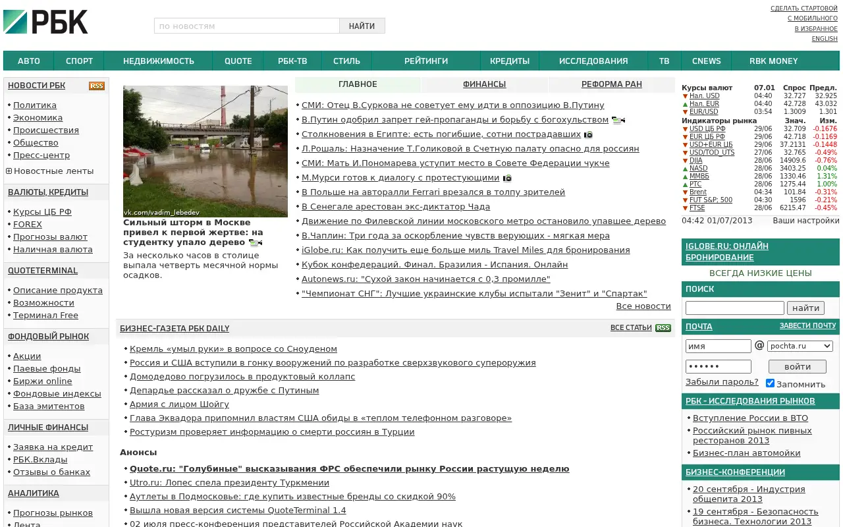Focus the по новостям search field
Image resolution: width=843 pixels, height=527 pixels.
coord(247,26)
